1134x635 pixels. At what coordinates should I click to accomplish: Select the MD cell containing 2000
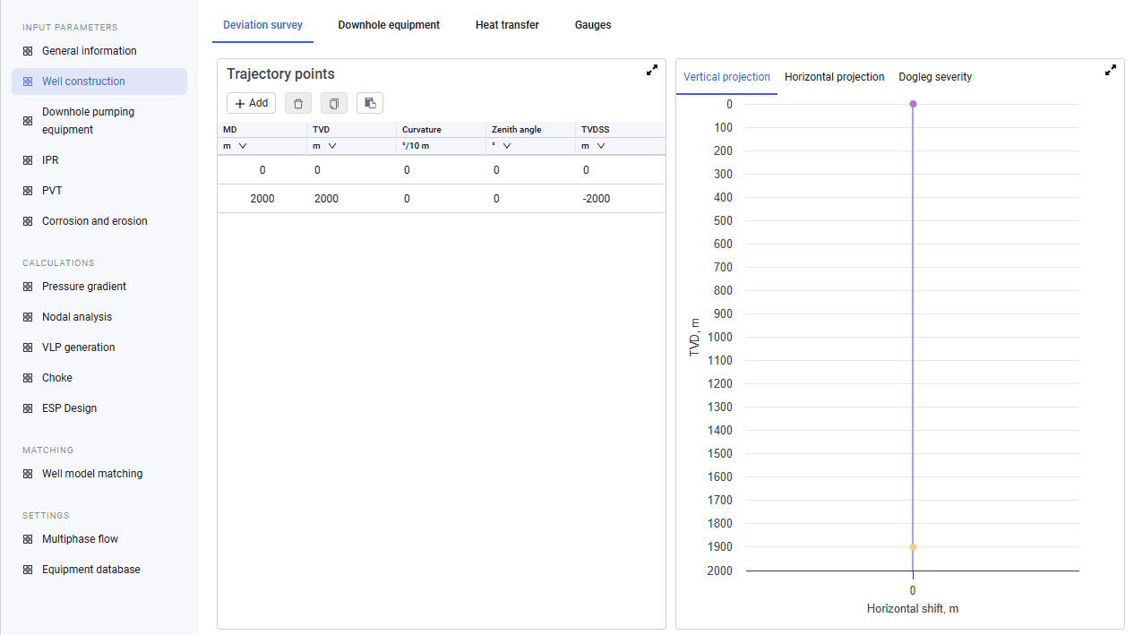[262, 199]
